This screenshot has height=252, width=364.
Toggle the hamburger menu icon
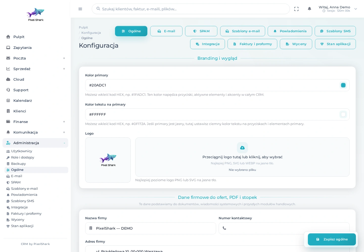pyautogui.click(x=80, y=9)
